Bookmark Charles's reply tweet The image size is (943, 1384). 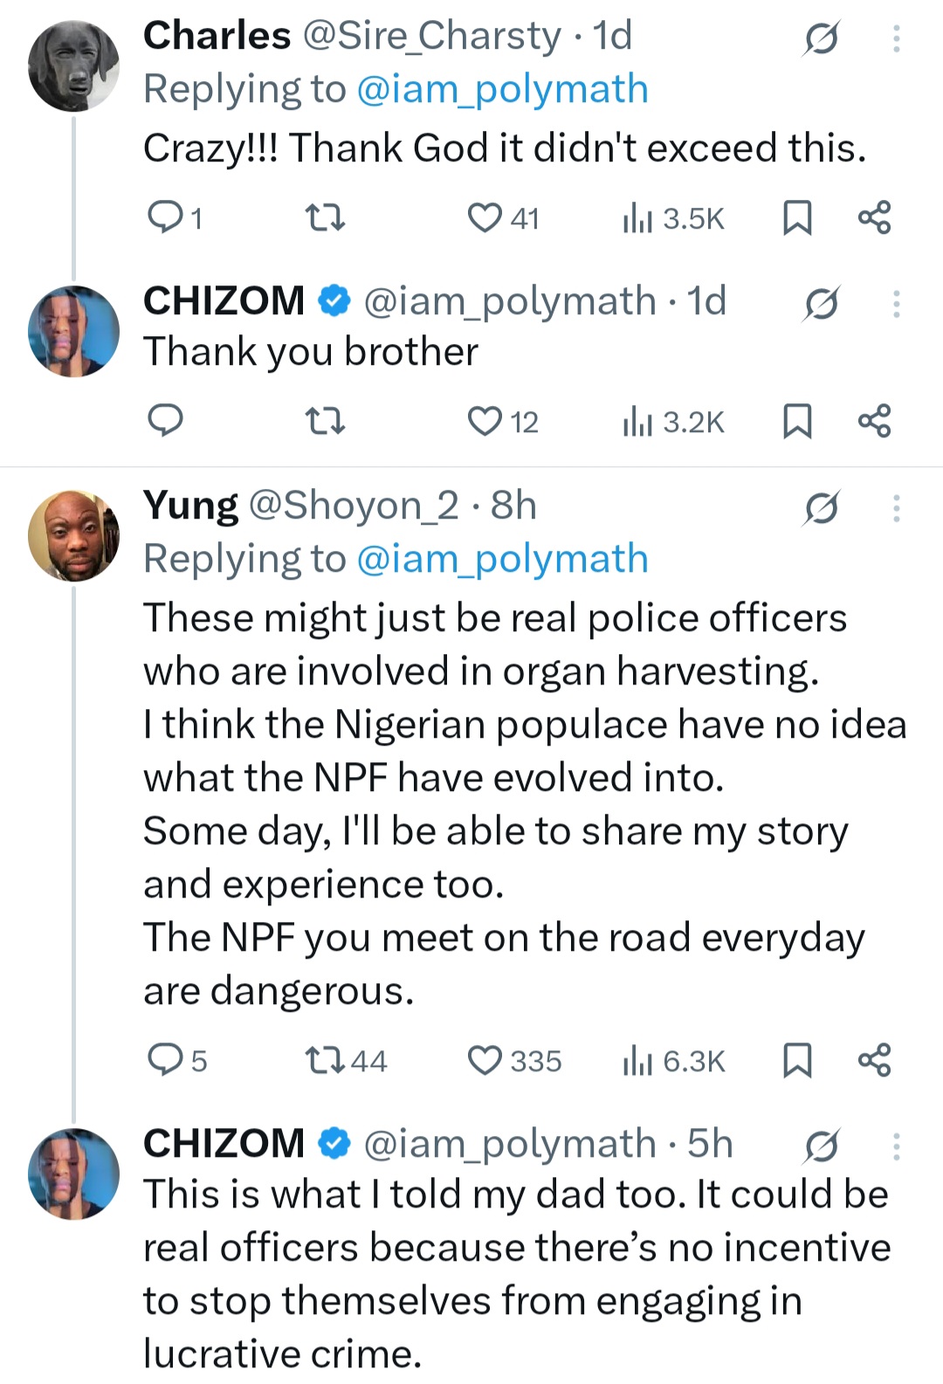click(796, 217)
